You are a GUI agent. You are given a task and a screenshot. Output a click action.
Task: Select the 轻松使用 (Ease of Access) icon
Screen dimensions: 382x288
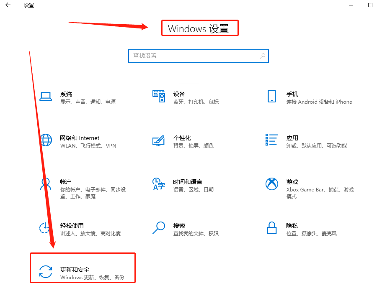tap(44, 228)
